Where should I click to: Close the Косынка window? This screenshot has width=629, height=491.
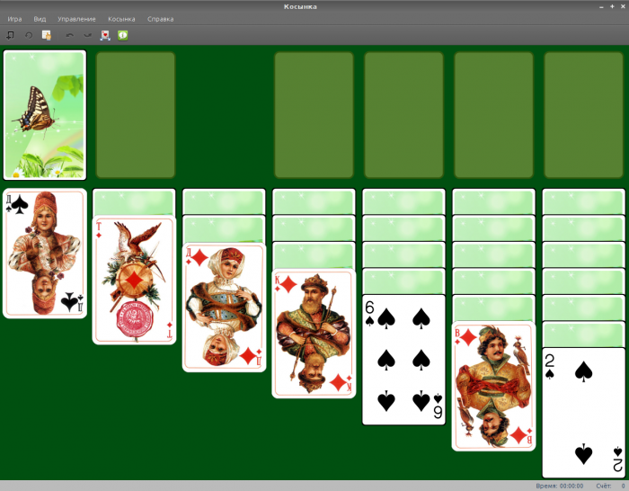pos(623,6)
